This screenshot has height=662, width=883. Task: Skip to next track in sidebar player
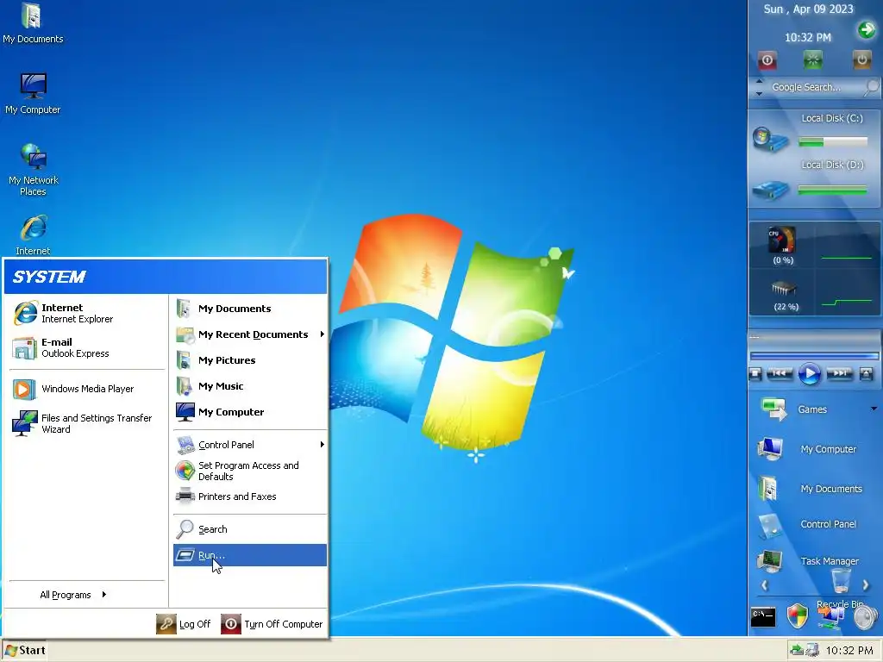tap(840, 373)
